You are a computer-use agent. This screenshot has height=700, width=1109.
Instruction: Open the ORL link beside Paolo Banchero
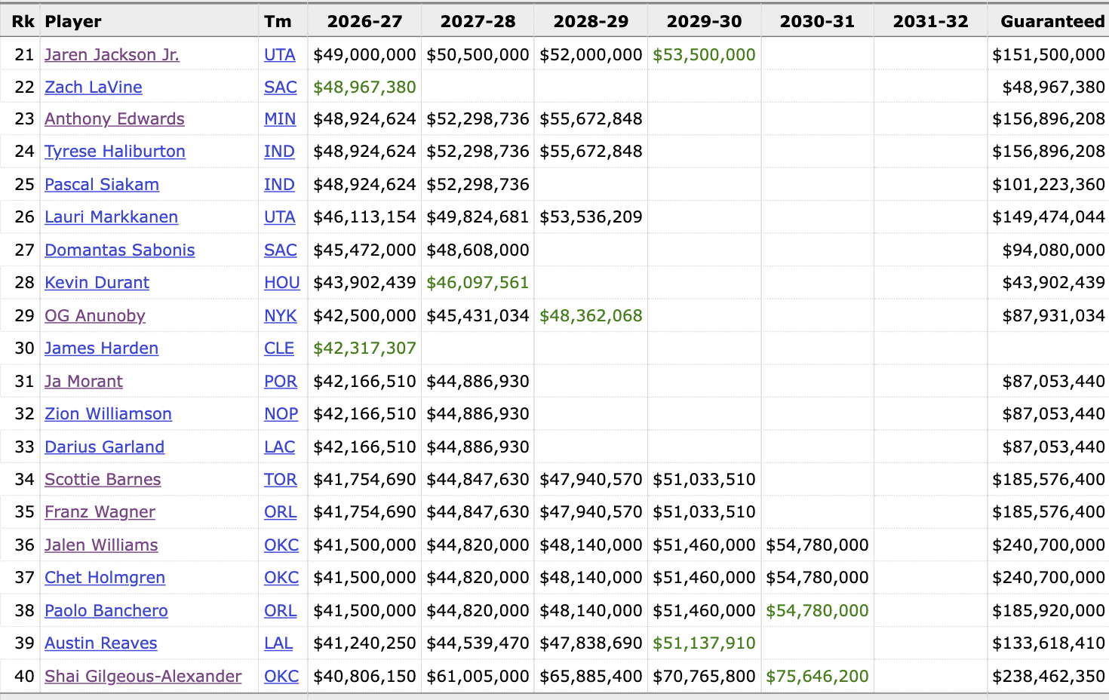point(281,610)
